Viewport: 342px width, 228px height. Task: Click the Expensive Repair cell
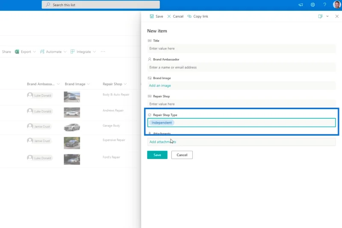[114, 140]
